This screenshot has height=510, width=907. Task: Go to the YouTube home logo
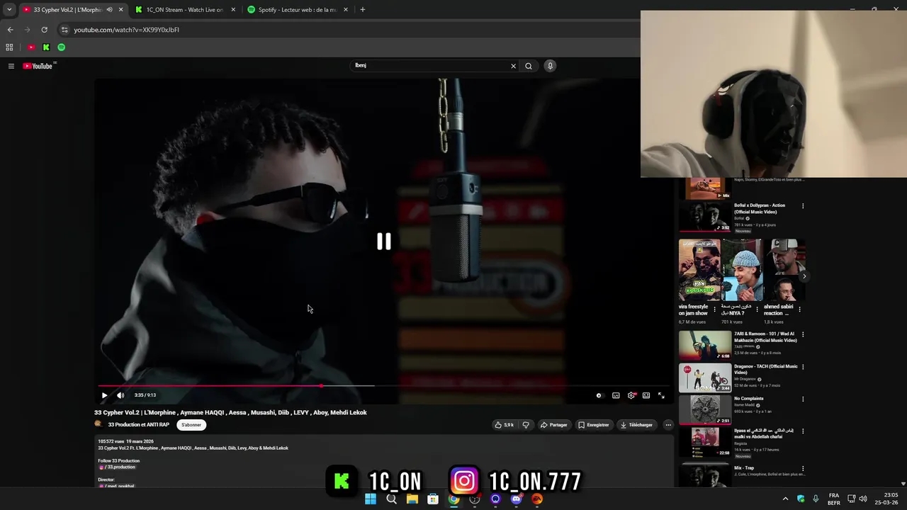pos(38,66)
